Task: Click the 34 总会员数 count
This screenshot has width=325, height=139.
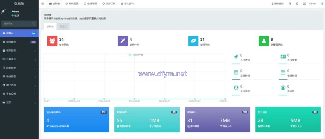Action: pyautogui.click(x=61, y=40)
